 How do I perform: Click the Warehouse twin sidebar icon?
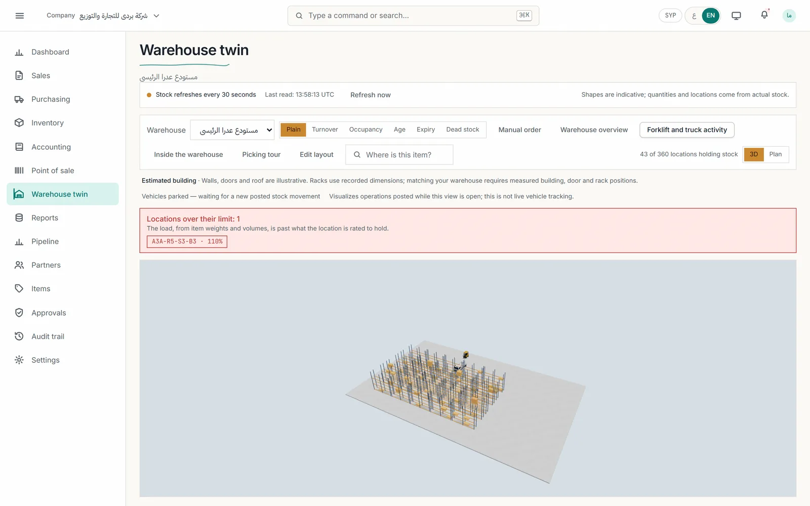19,194
